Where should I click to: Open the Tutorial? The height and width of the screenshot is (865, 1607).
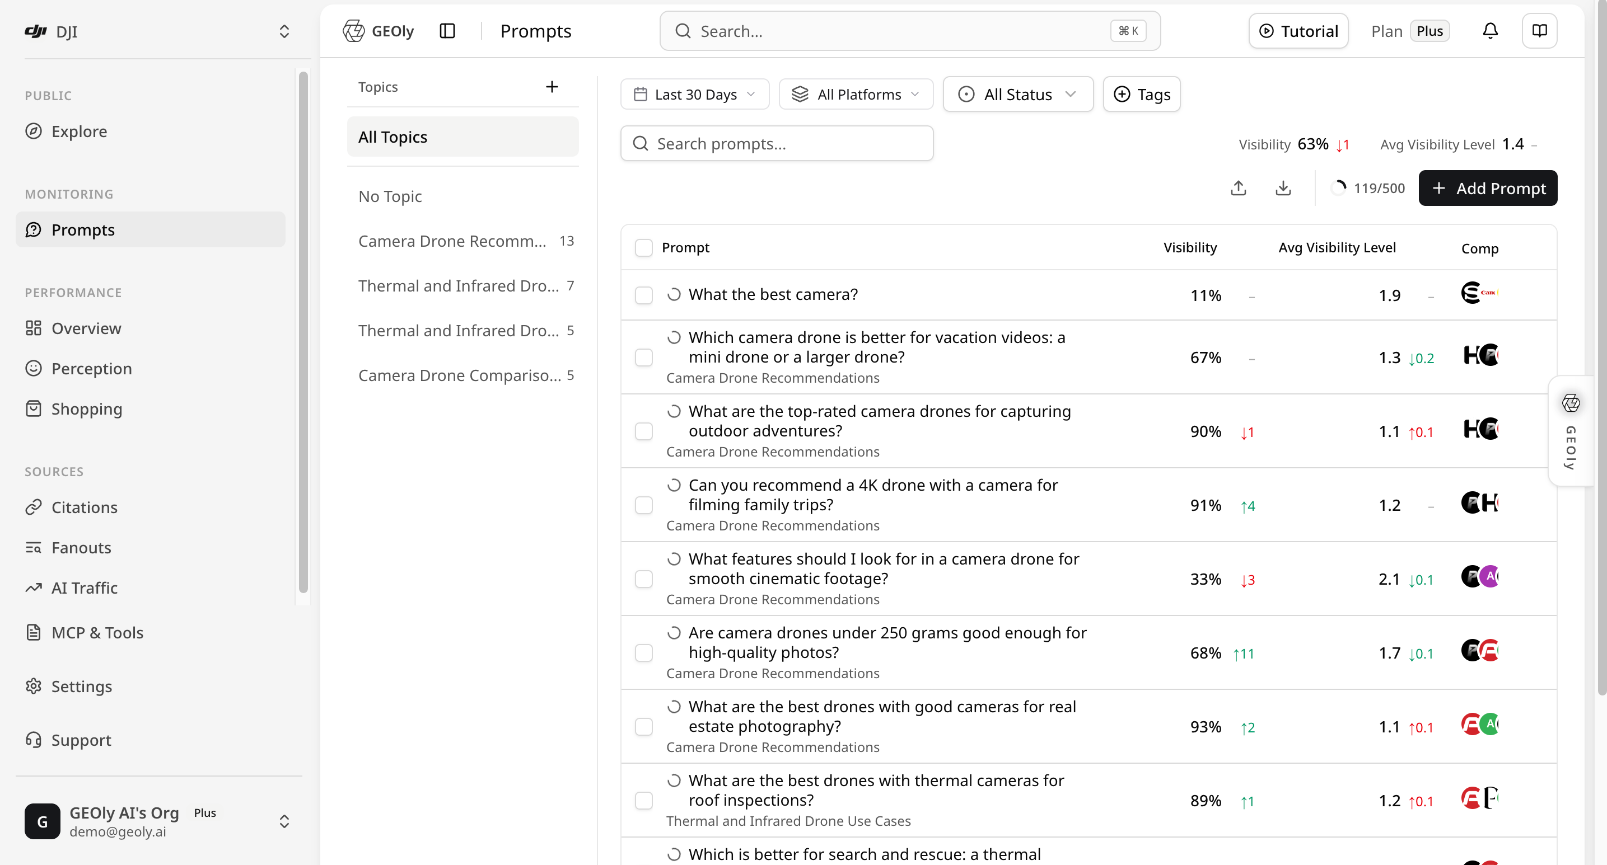click(x=1298, y=31)
